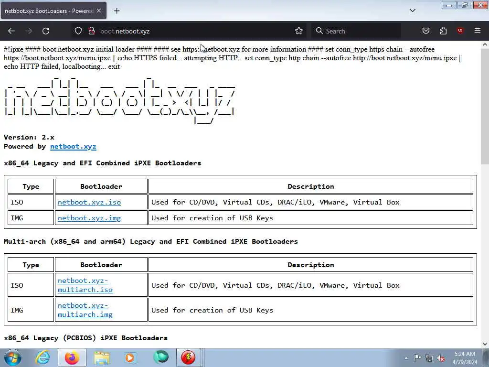The height and width of the screenshot is (367, 489).
Task: Click the uBlock Origin toolbar icon
Action: (460, 31)
